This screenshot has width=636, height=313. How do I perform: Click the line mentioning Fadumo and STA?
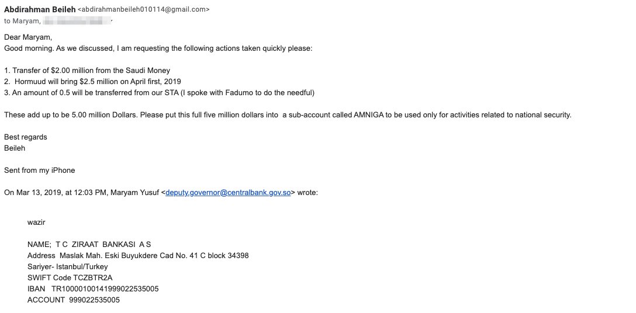[159, 92]
